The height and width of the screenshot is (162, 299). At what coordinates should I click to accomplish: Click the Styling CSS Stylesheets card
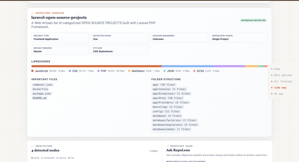coord(119,50)
